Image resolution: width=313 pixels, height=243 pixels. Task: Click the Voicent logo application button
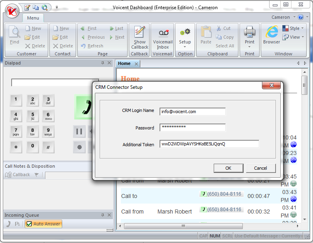(12, 12)
